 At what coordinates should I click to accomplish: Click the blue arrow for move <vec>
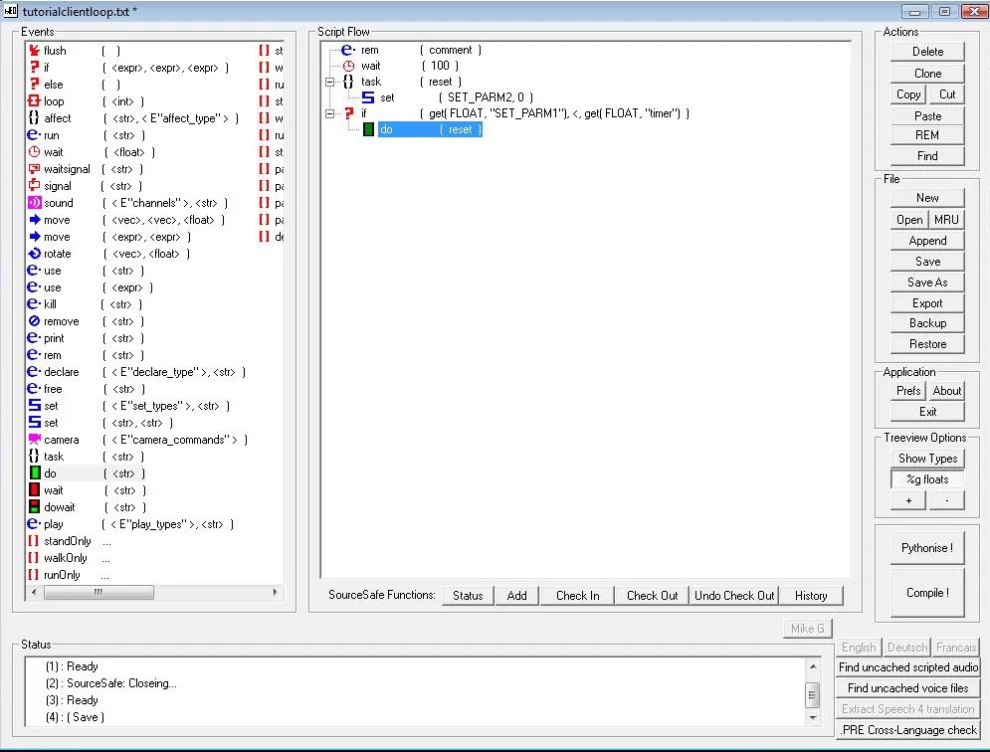[34, 220]
